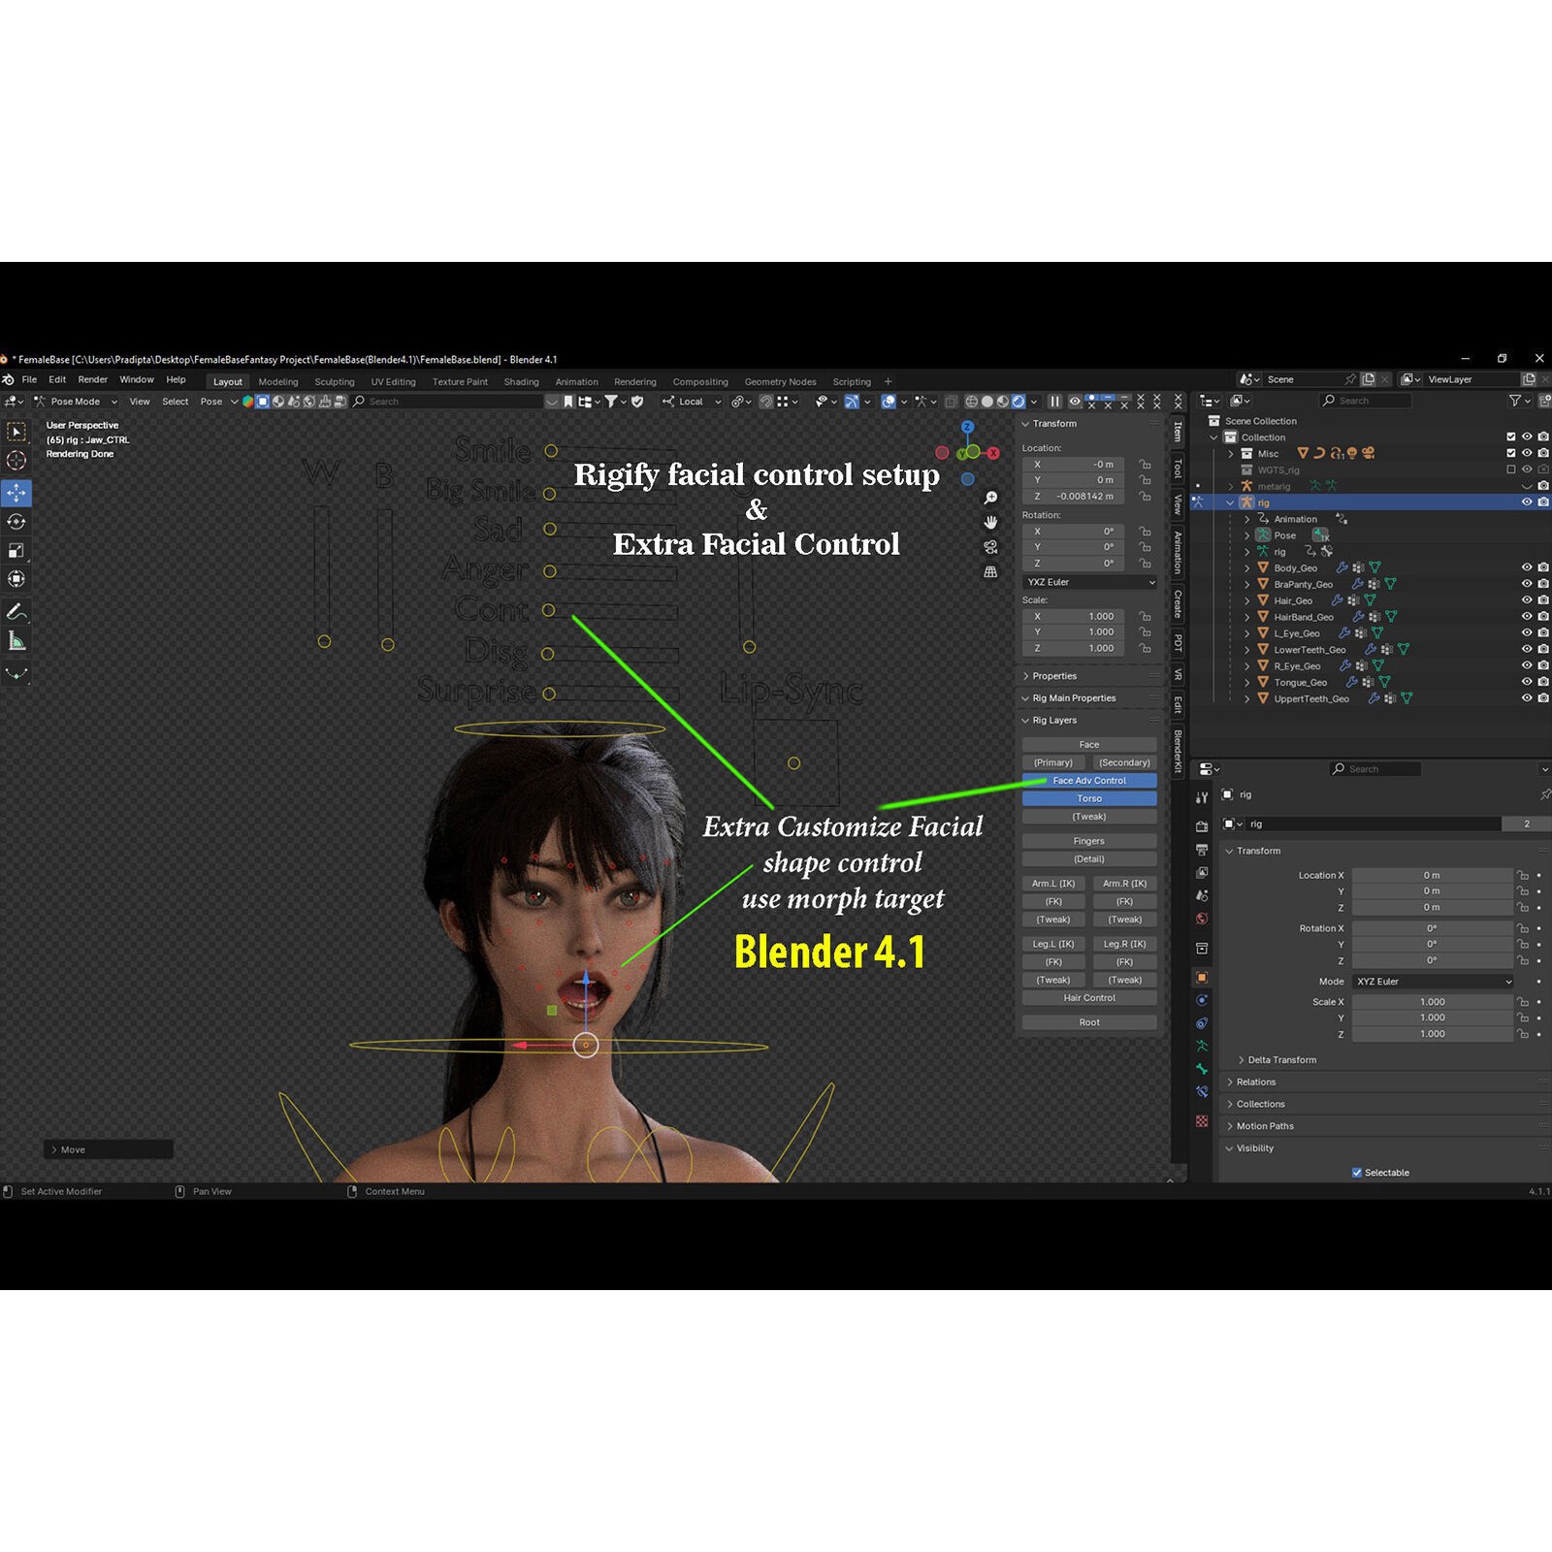Screen dimensions: 1552x1552
Task: Expand the Delta Transform section
Action: pos(1277,1059)
